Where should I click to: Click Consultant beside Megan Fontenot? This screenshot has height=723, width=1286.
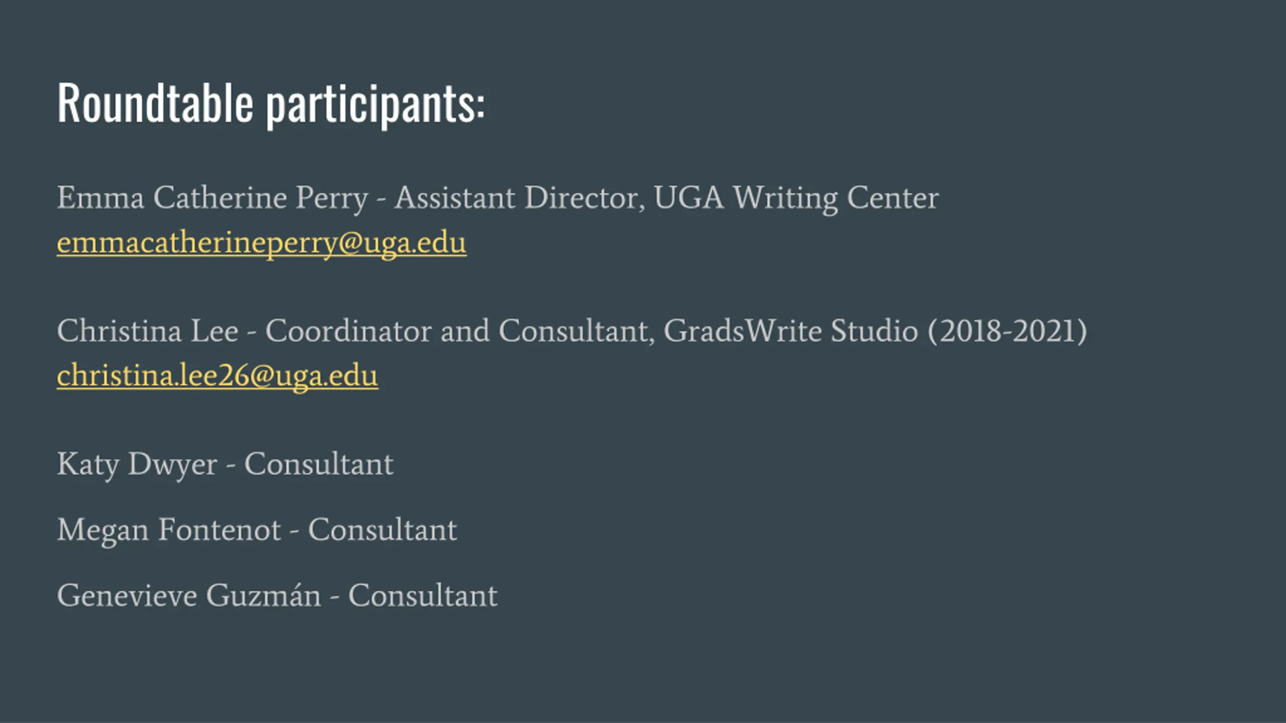click(382, 530)
